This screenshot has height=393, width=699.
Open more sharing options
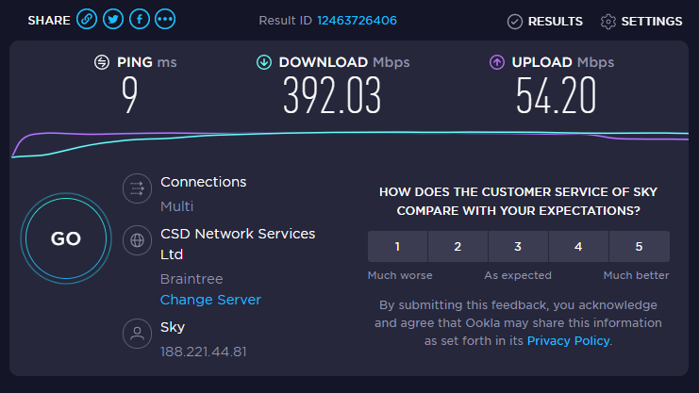165,19
